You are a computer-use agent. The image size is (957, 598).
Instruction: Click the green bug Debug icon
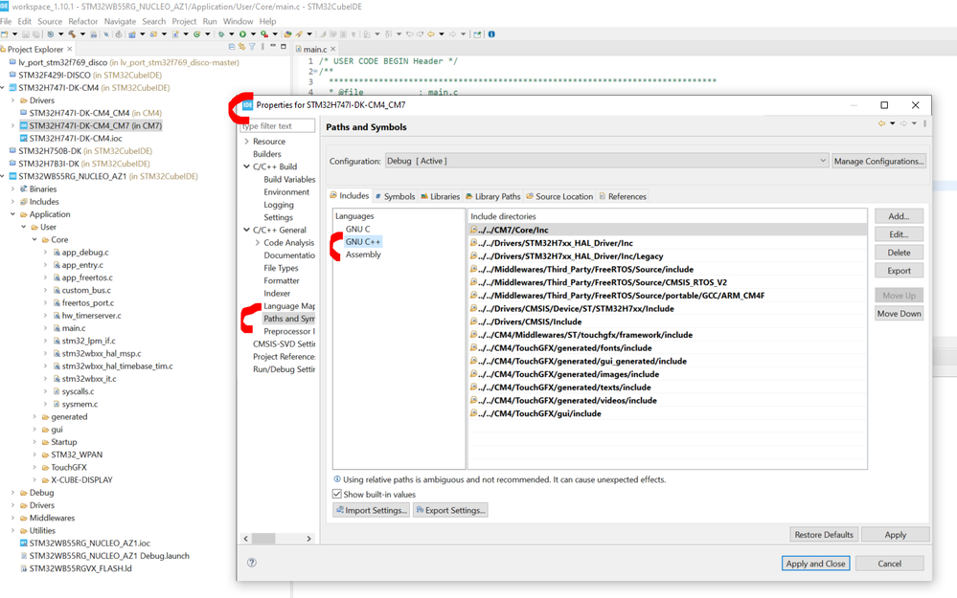click(221, 34)
